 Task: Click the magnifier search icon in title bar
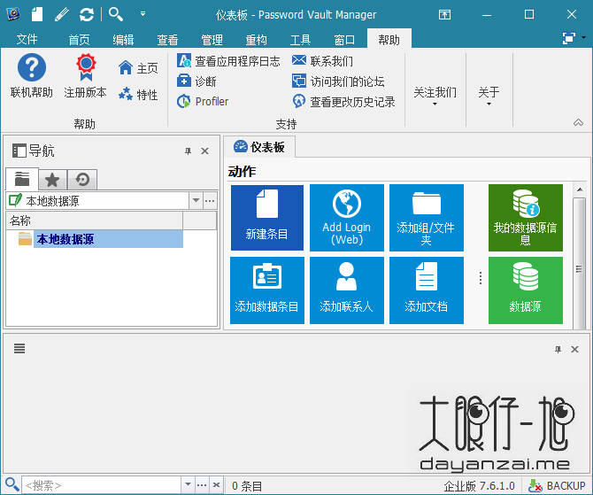coord(116,14)
